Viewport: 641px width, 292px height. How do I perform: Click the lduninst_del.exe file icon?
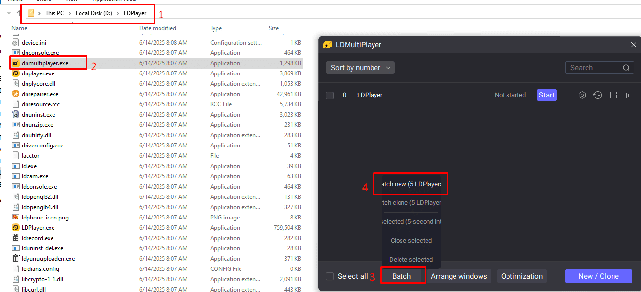point(16,248)
